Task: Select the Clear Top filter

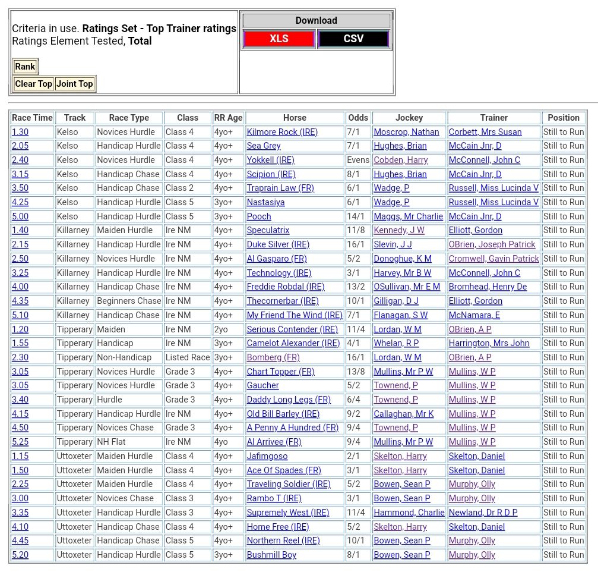Action: pos(34,84)
